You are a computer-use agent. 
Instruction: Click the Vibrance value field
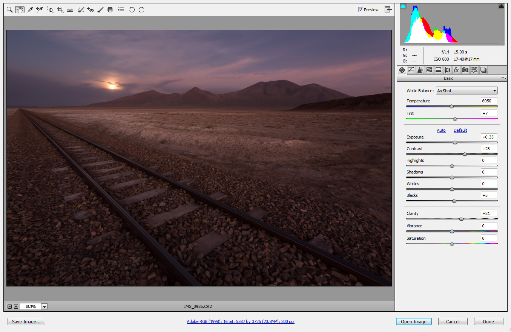[489, 226]
